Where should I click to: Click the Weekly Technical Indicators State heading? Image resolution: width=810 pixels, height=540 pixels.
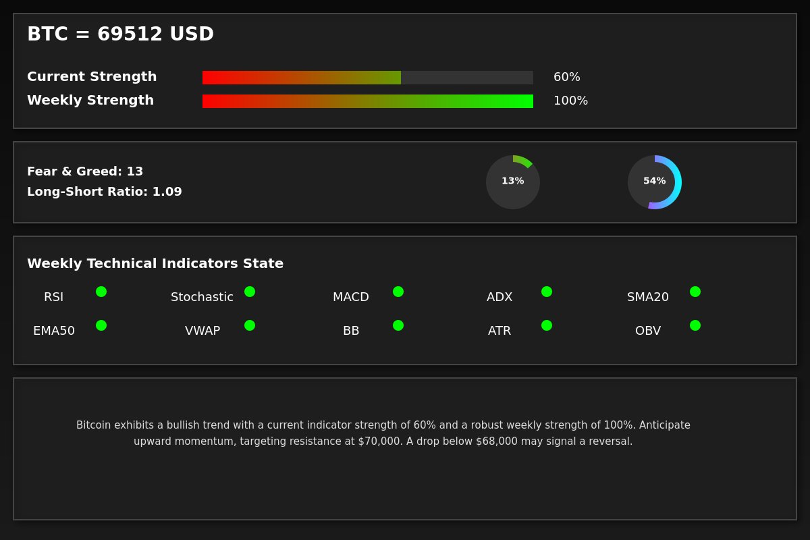[x=155, y=264]
